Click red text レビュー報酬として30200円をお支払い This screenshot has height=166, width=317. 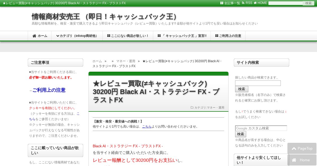click(x=135, y=160)
